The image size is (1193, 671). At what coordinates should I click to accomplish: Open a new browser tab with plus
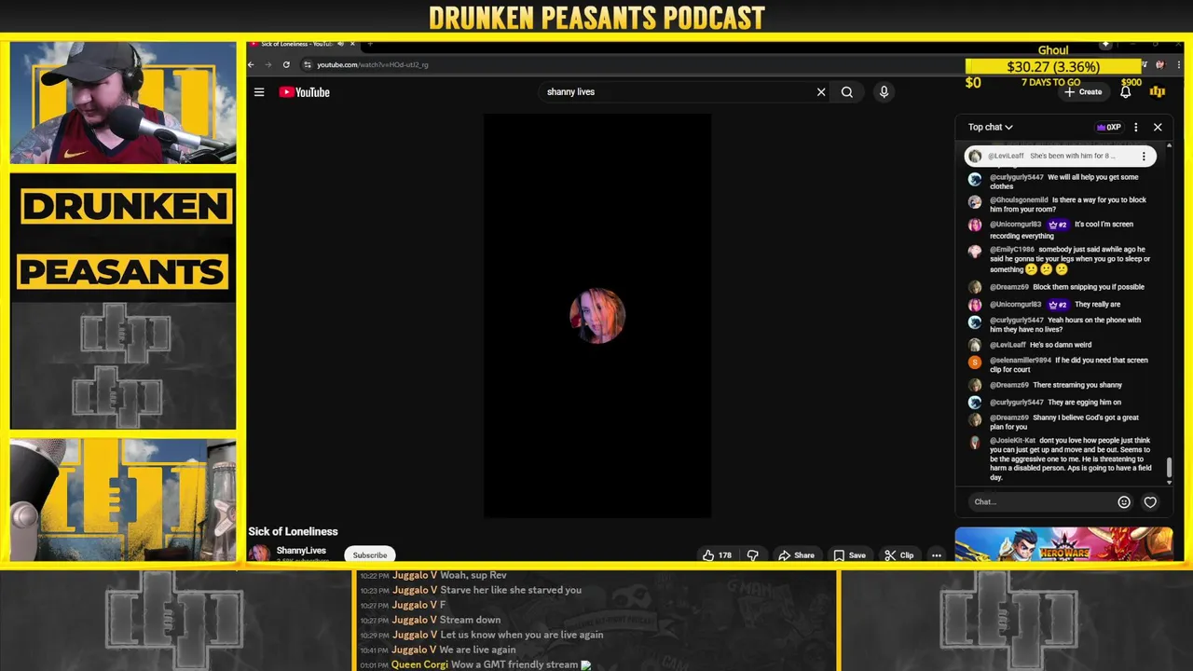pos(370,44)
